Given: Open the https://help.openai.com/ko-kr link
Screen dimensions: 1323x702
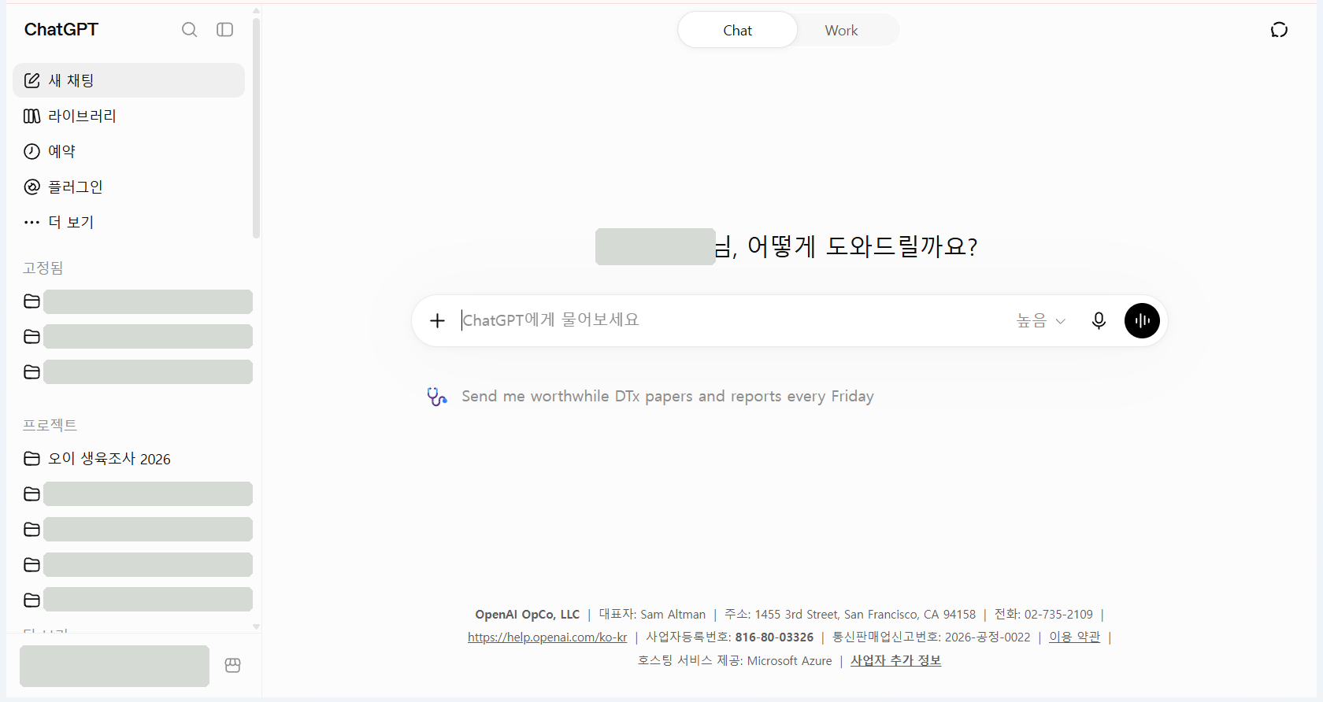Looking at the screenshot, I should [547, 637].
